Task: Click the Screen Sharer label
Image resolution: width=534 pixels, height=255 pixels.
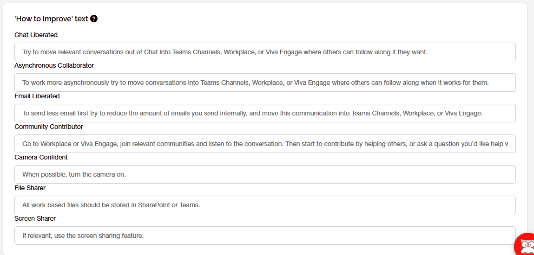Action: point(35,218)
